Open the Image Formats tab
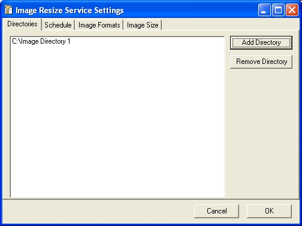 [x=99, y=25]
